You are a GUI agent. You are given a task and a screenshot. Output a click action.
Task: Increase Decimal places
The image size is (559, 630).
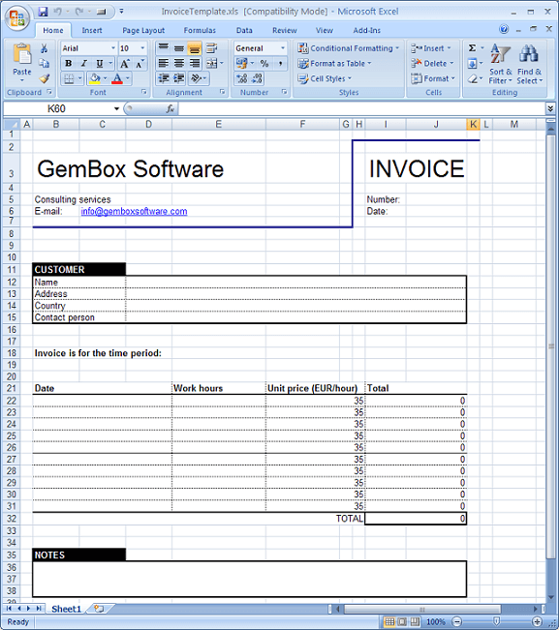pos(241,78)
